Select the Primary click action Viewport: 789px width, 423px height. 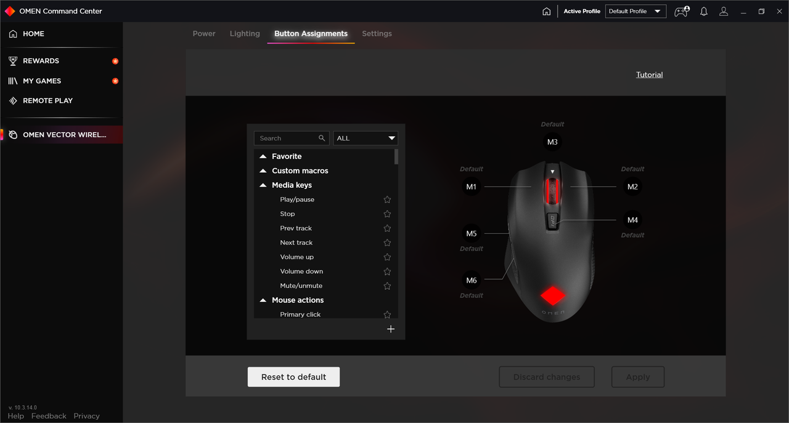tap(300, 314)
